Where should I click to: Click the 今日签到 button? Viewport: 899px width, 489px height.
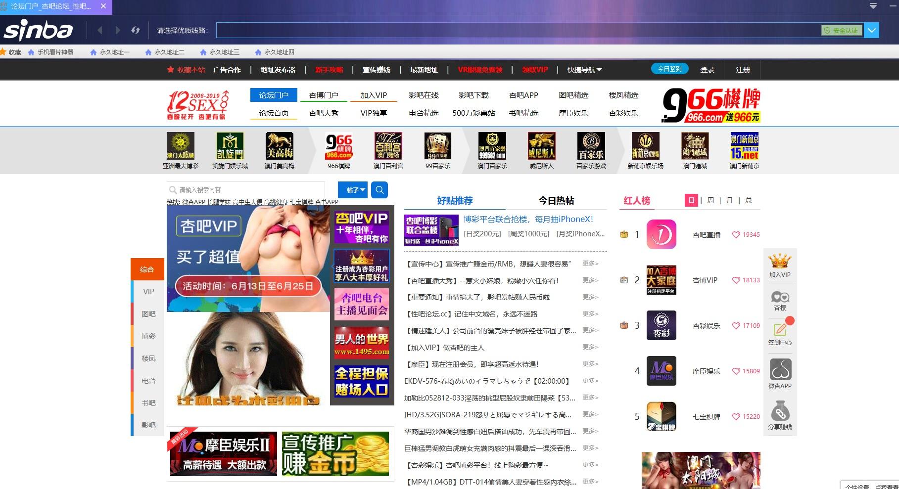pyautogui.click(x=669, y=69)
